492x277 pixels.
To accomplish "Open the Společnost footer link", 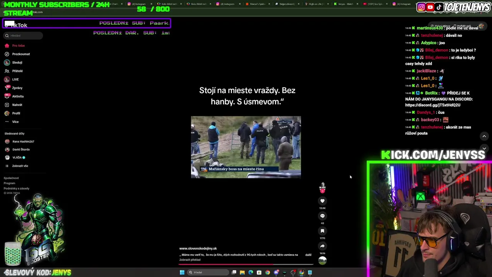I will click(11, 178).
